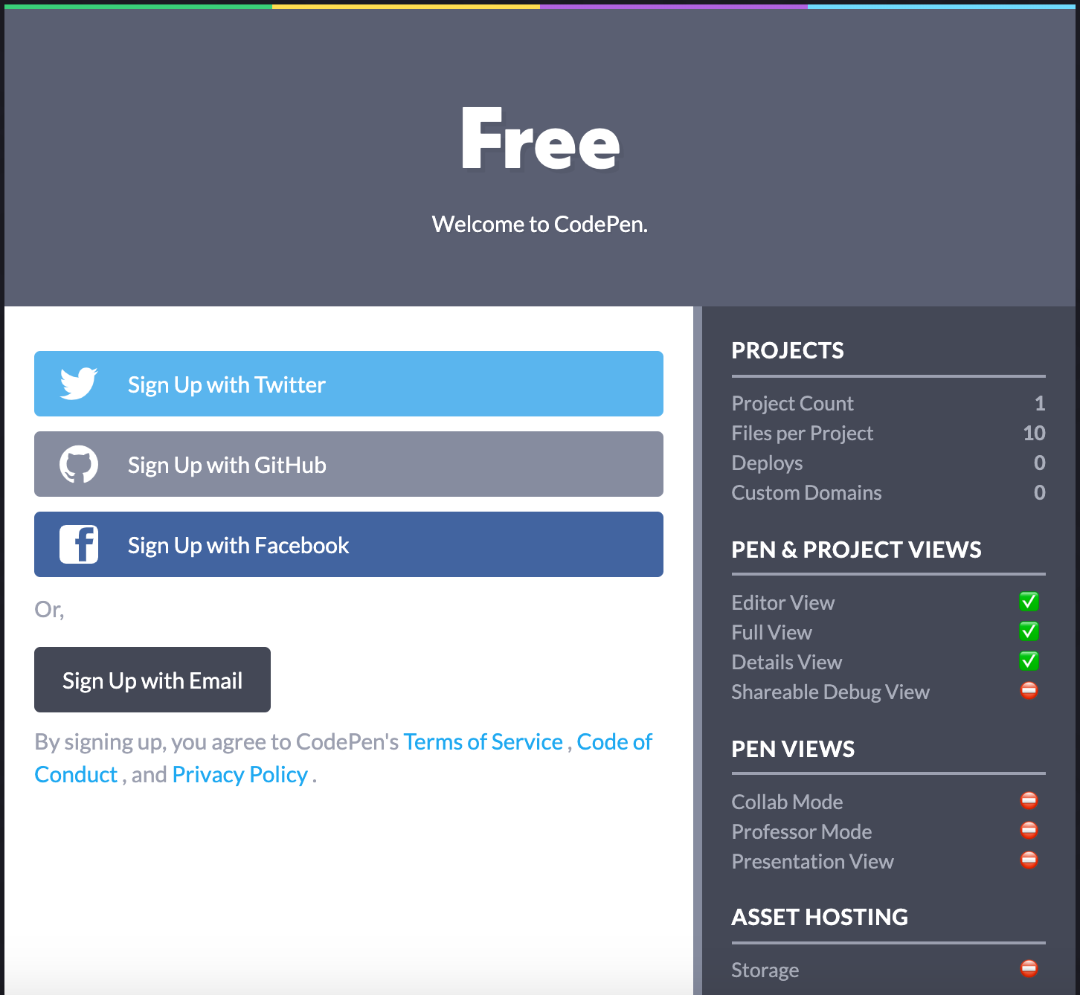Click the Welcome to CodePen text
This screenshot has height=995, width=1080.
(x=540, y=224)
